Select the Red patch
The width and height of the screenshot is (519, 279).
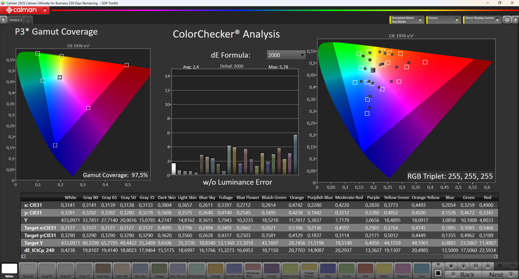click(365, 270)
